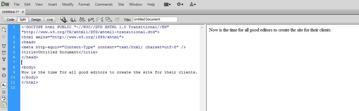Screen dimensions: 359x111
Task: Click the Collapse Full Tag icon
Action: (x=4, y=46)
